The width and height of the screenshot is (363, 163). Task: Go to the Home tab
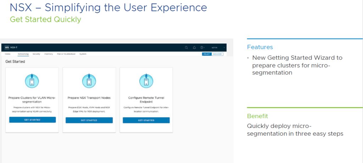click(x=8, y=54)
